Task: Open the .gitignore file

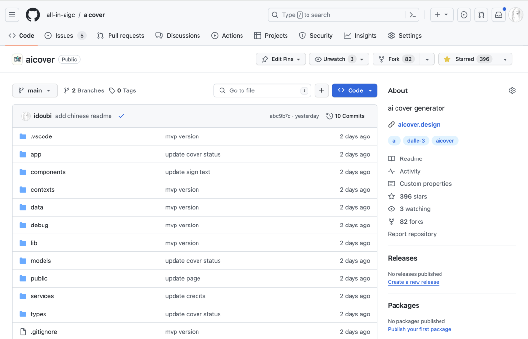Action: click(44, 332)
